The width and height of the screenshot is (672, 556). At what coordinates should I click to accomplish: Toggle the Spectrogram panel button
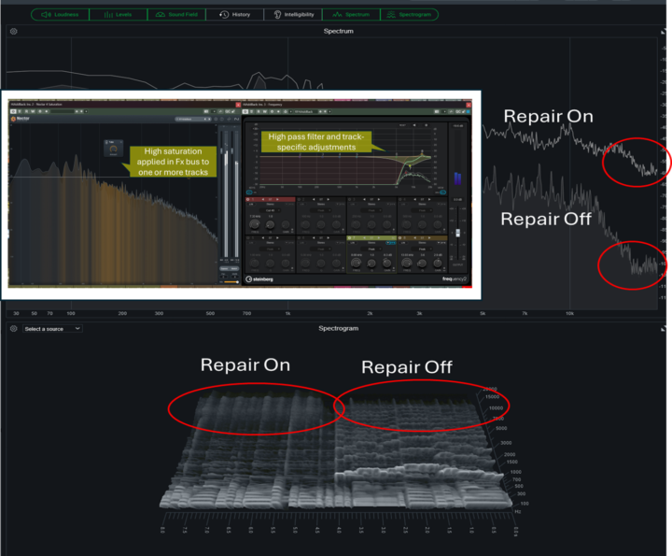[x=410, y=15]
